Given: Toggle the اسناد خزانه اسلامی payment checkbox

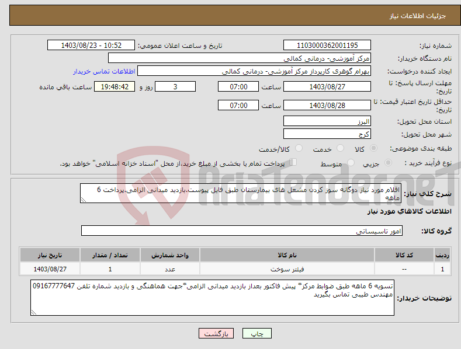Looking at the screenshot, I should 293,162.
